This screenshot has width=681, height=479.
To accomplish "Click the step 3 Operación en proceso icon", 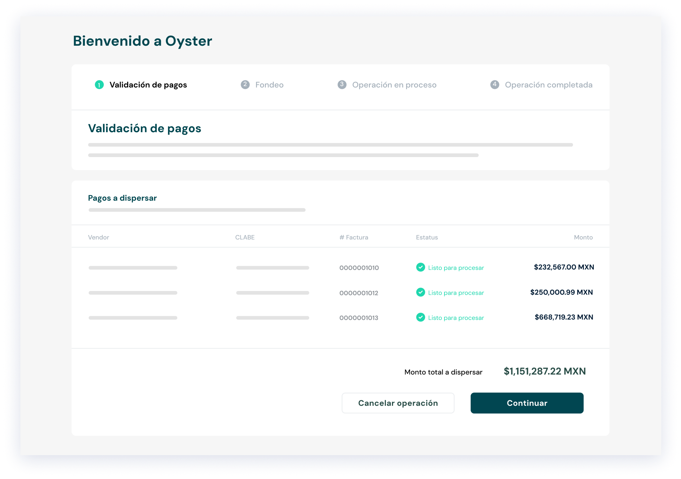I will click(x=342, y=85).
